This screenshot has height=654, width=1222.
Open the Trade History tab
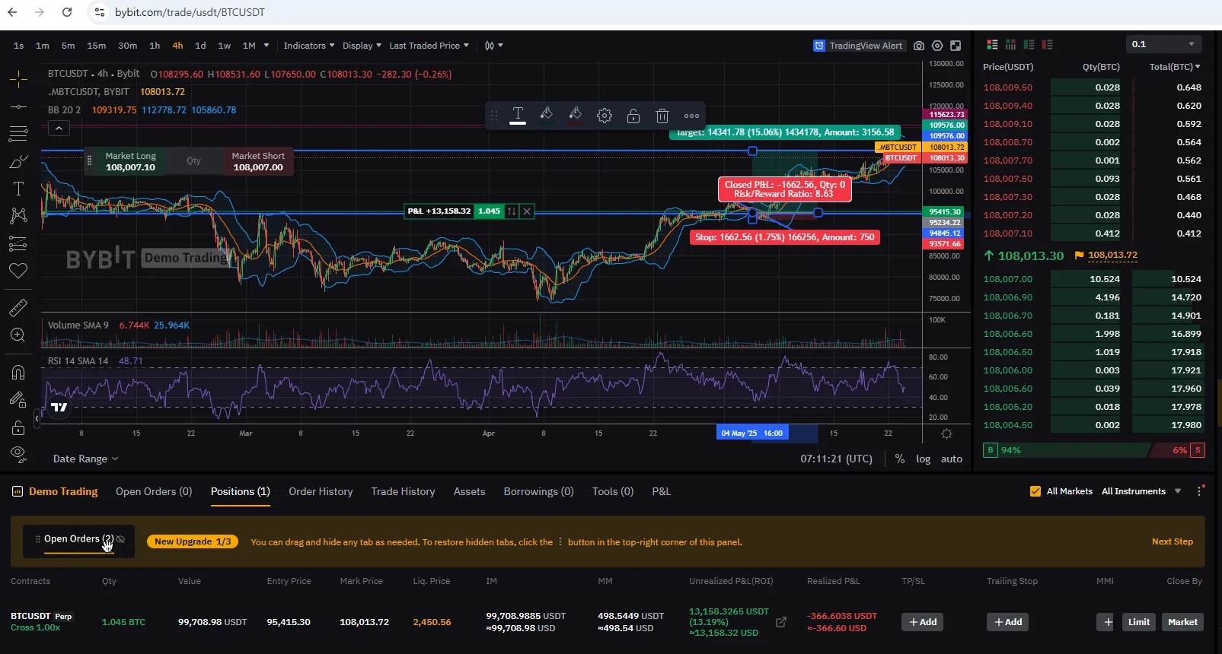[x=403, y=491]
